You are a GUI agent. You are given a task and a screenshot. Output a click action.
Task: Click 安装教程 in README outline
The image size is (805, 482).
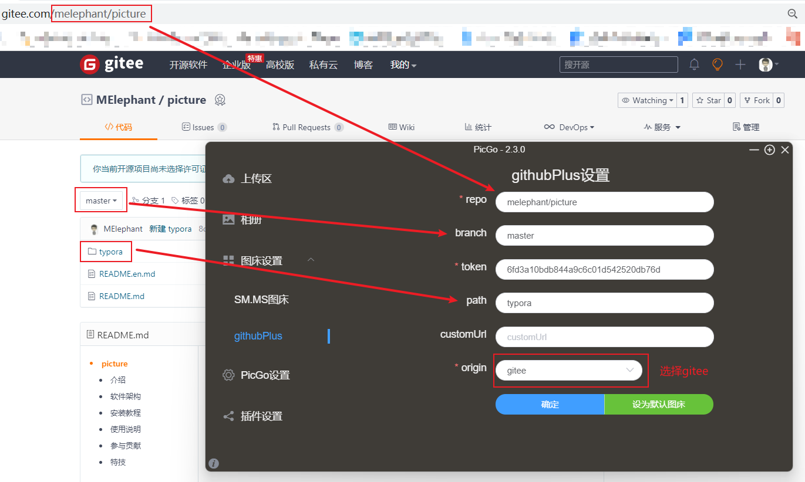click(126, 413)
